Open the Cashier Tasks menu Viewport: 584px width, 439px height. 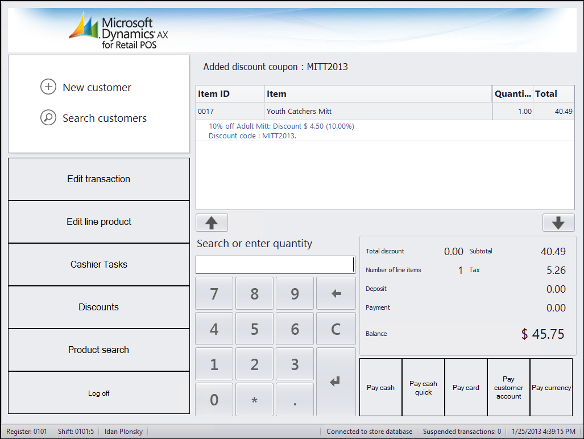(99, 264)
